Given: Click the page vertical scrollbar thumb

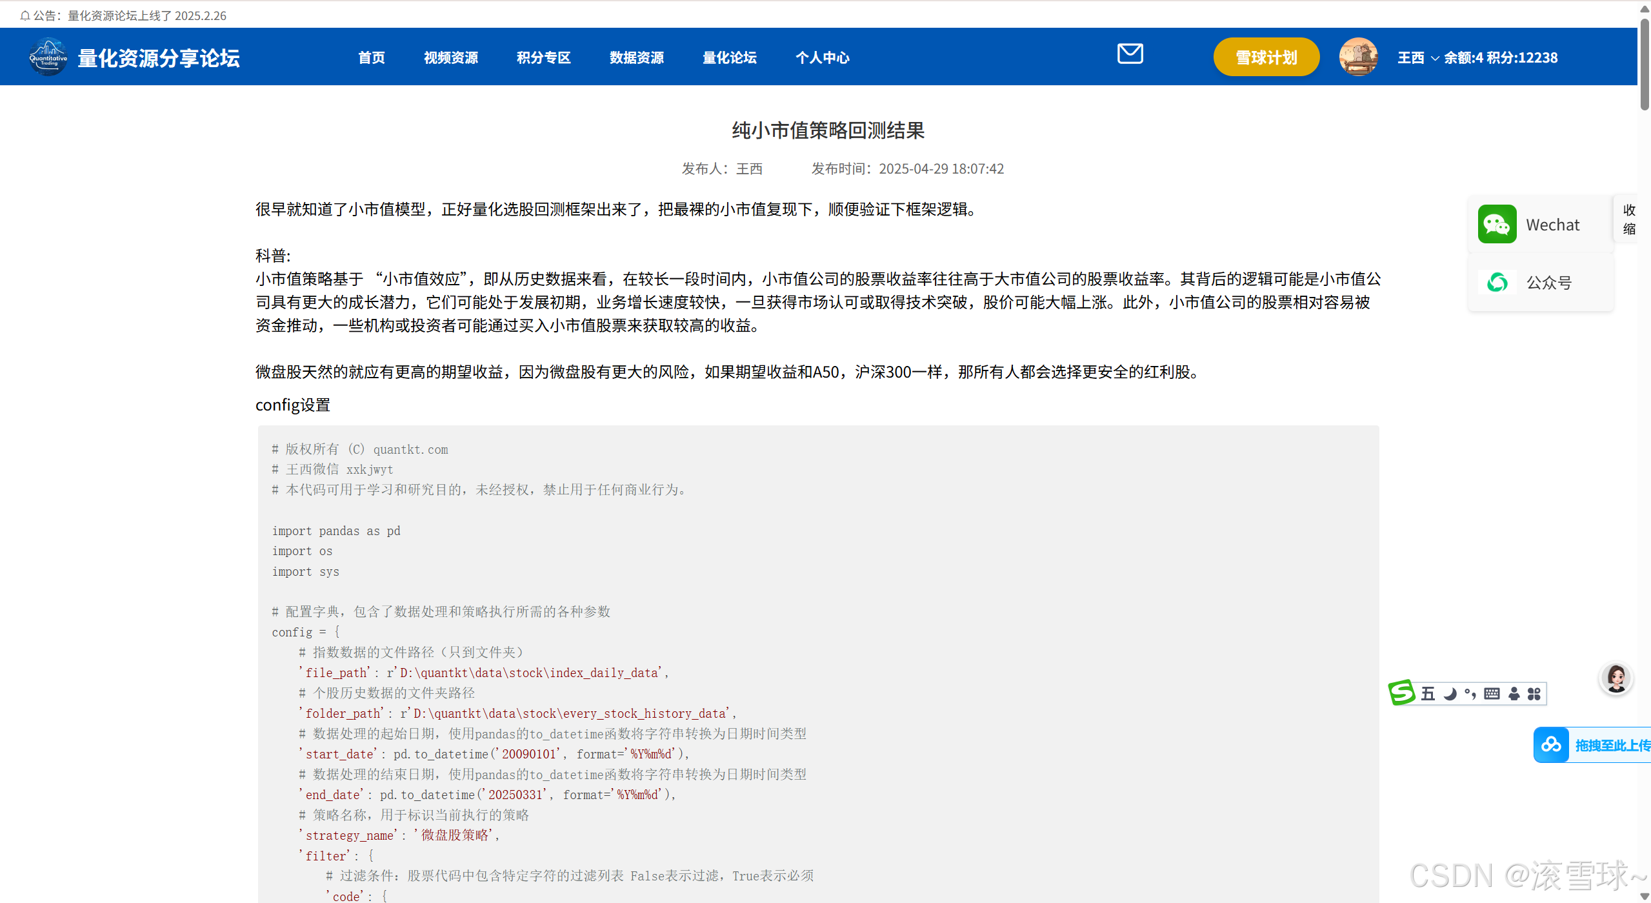Looking at the screenshot, I should pyautogui.click(x=1645, y=65).
